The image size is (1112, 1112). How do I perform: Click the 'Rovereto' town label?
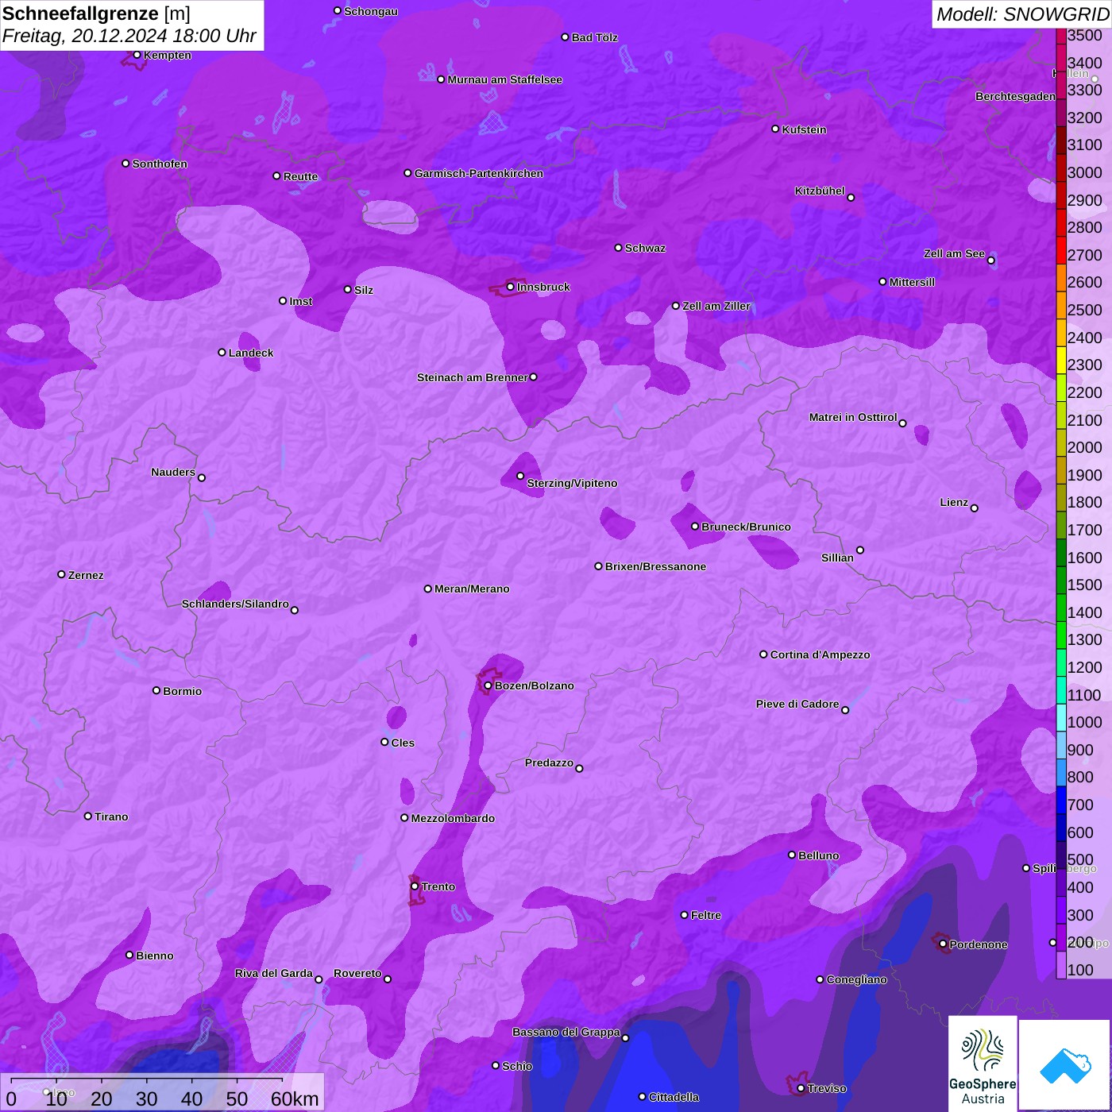coord(357,973)
